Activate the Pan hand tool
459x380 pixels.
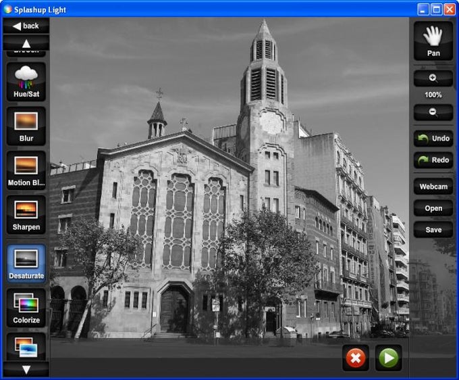pos(433,41)
